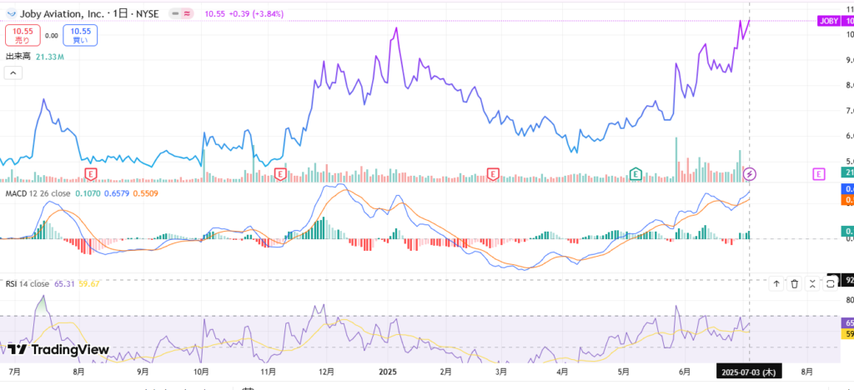The height and width of the screenshot is (390, 854).
Task: Maximize the RSI pane
Action: (x=831, y=283)
